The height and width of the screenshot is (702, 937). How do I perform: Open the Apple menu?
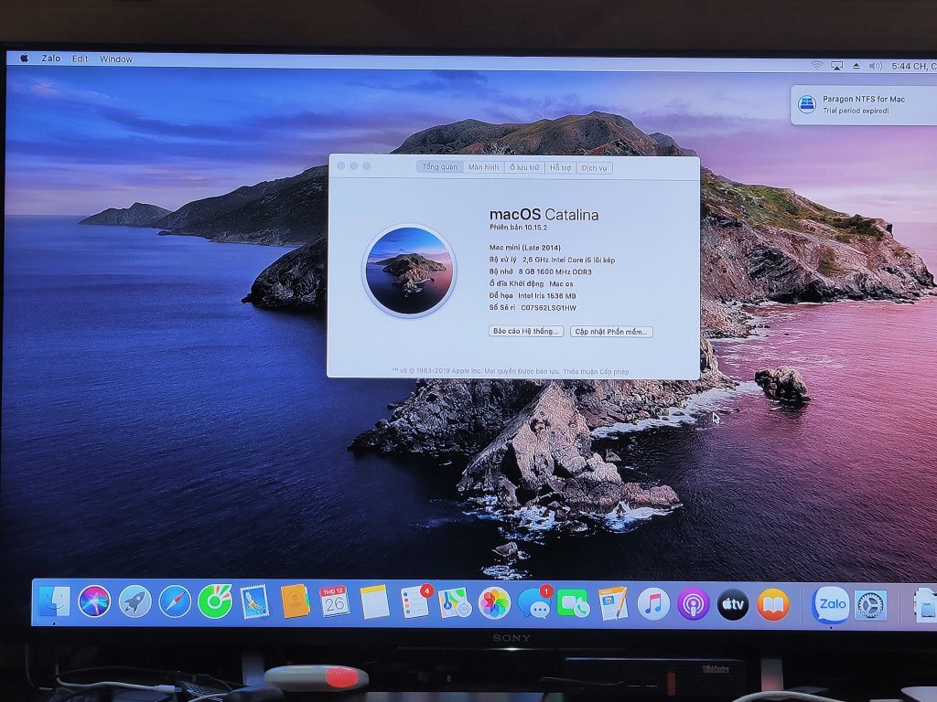pyautogui.click(x=25, y=58)
